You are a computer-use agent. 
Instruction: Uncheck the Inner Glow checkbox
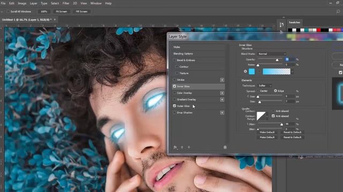[174, 86]
